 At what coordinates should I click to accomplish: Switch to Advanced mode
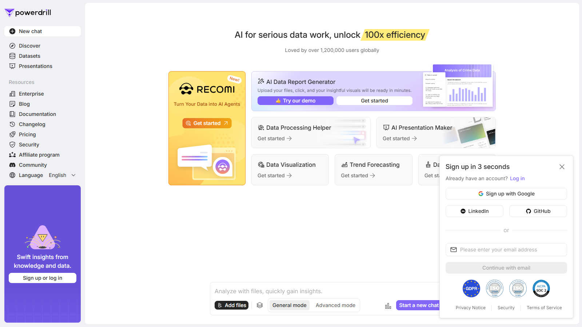[x=335, y=305]
